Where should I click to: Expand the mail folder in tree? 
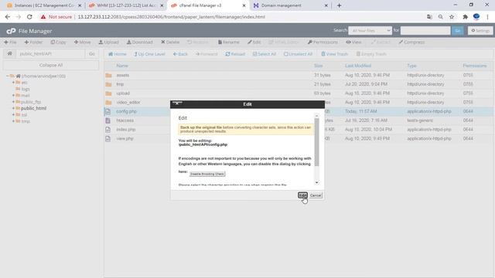[13, 95]
